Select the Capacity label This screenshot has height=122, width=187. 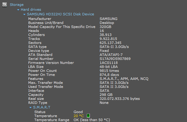[36, 95]
